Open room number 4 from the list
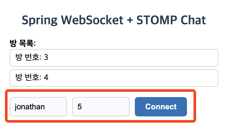This screenshot has height=131, width=230. [114, 78]
